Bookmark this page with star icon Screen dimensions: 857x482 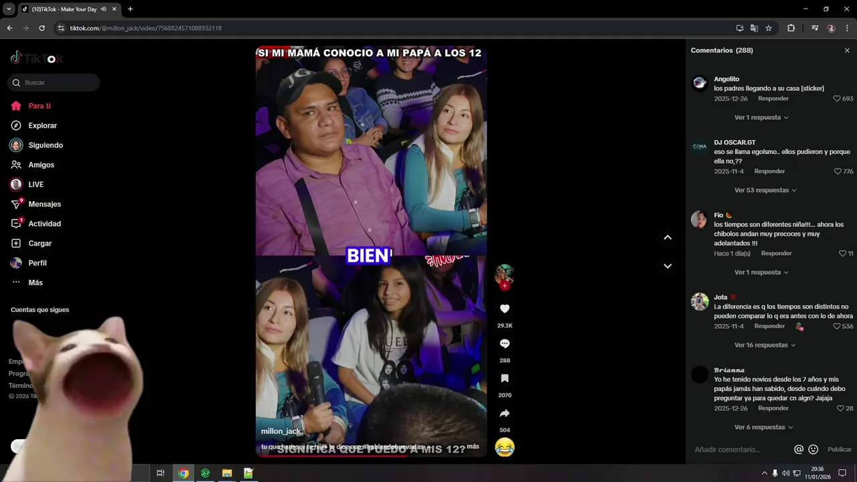point(769,28)
